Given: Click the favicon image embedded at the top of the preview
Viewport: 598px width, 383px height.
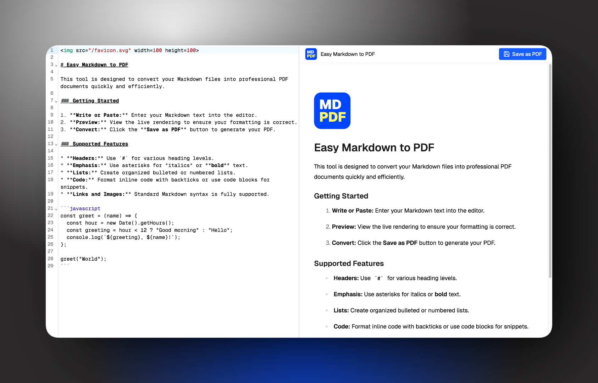Looking at the screenshot, I should coord(332,111).
